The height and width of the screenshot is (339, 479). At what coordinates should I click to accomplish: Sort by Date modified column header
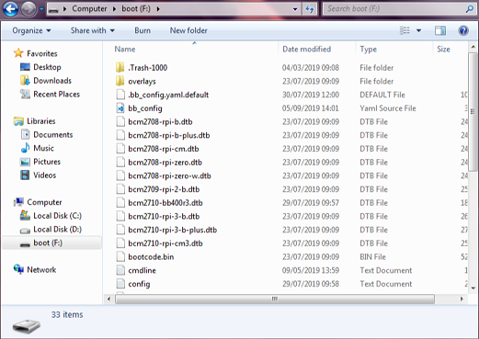coord(306,49)
